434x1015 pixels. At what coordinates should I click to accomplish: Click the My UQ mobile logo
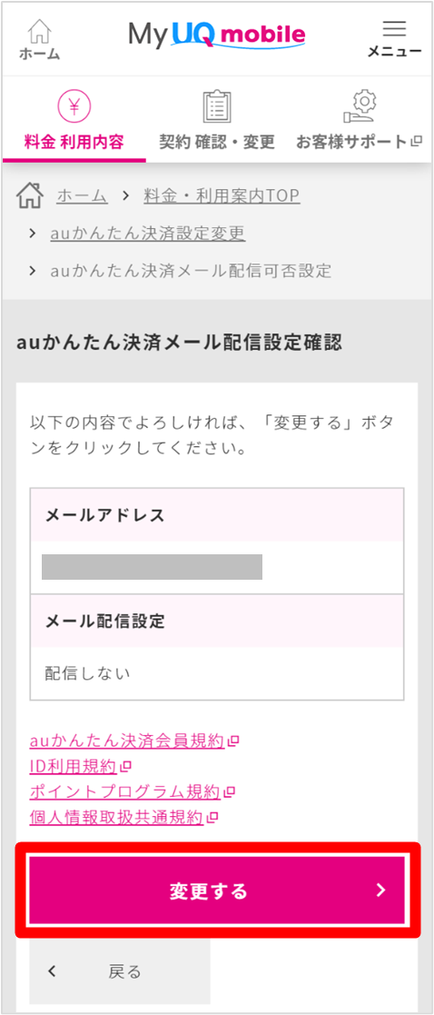[x=217, y=35]
